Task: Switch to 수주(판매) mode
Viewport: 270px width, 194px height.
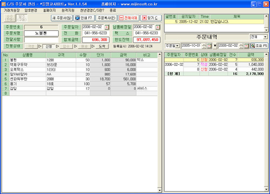Action: coord(10,18)
